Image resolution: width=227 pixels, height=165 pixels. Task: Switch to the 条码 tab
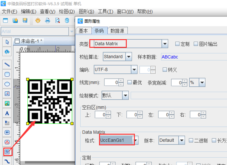click(99, 31)
